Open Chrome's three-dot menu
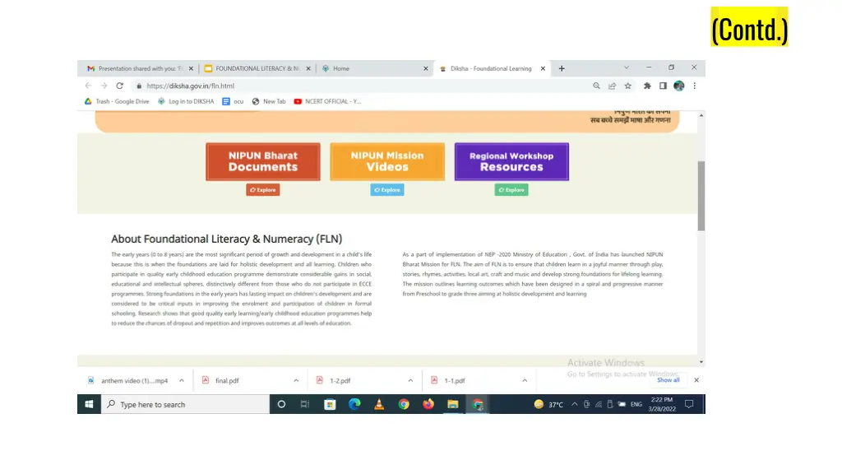Viewport: 842px width, 474px height. click(694, 86)
